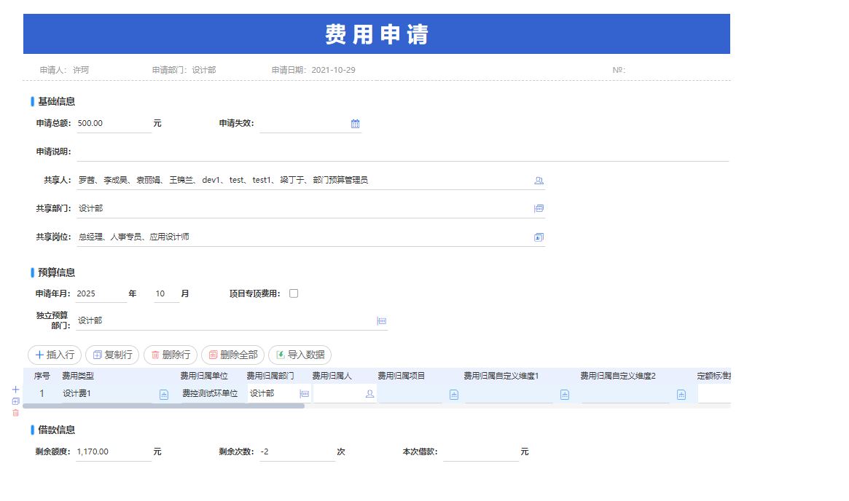Click the 序号 column header
The image size is (849, 501).
pos(42,376)
